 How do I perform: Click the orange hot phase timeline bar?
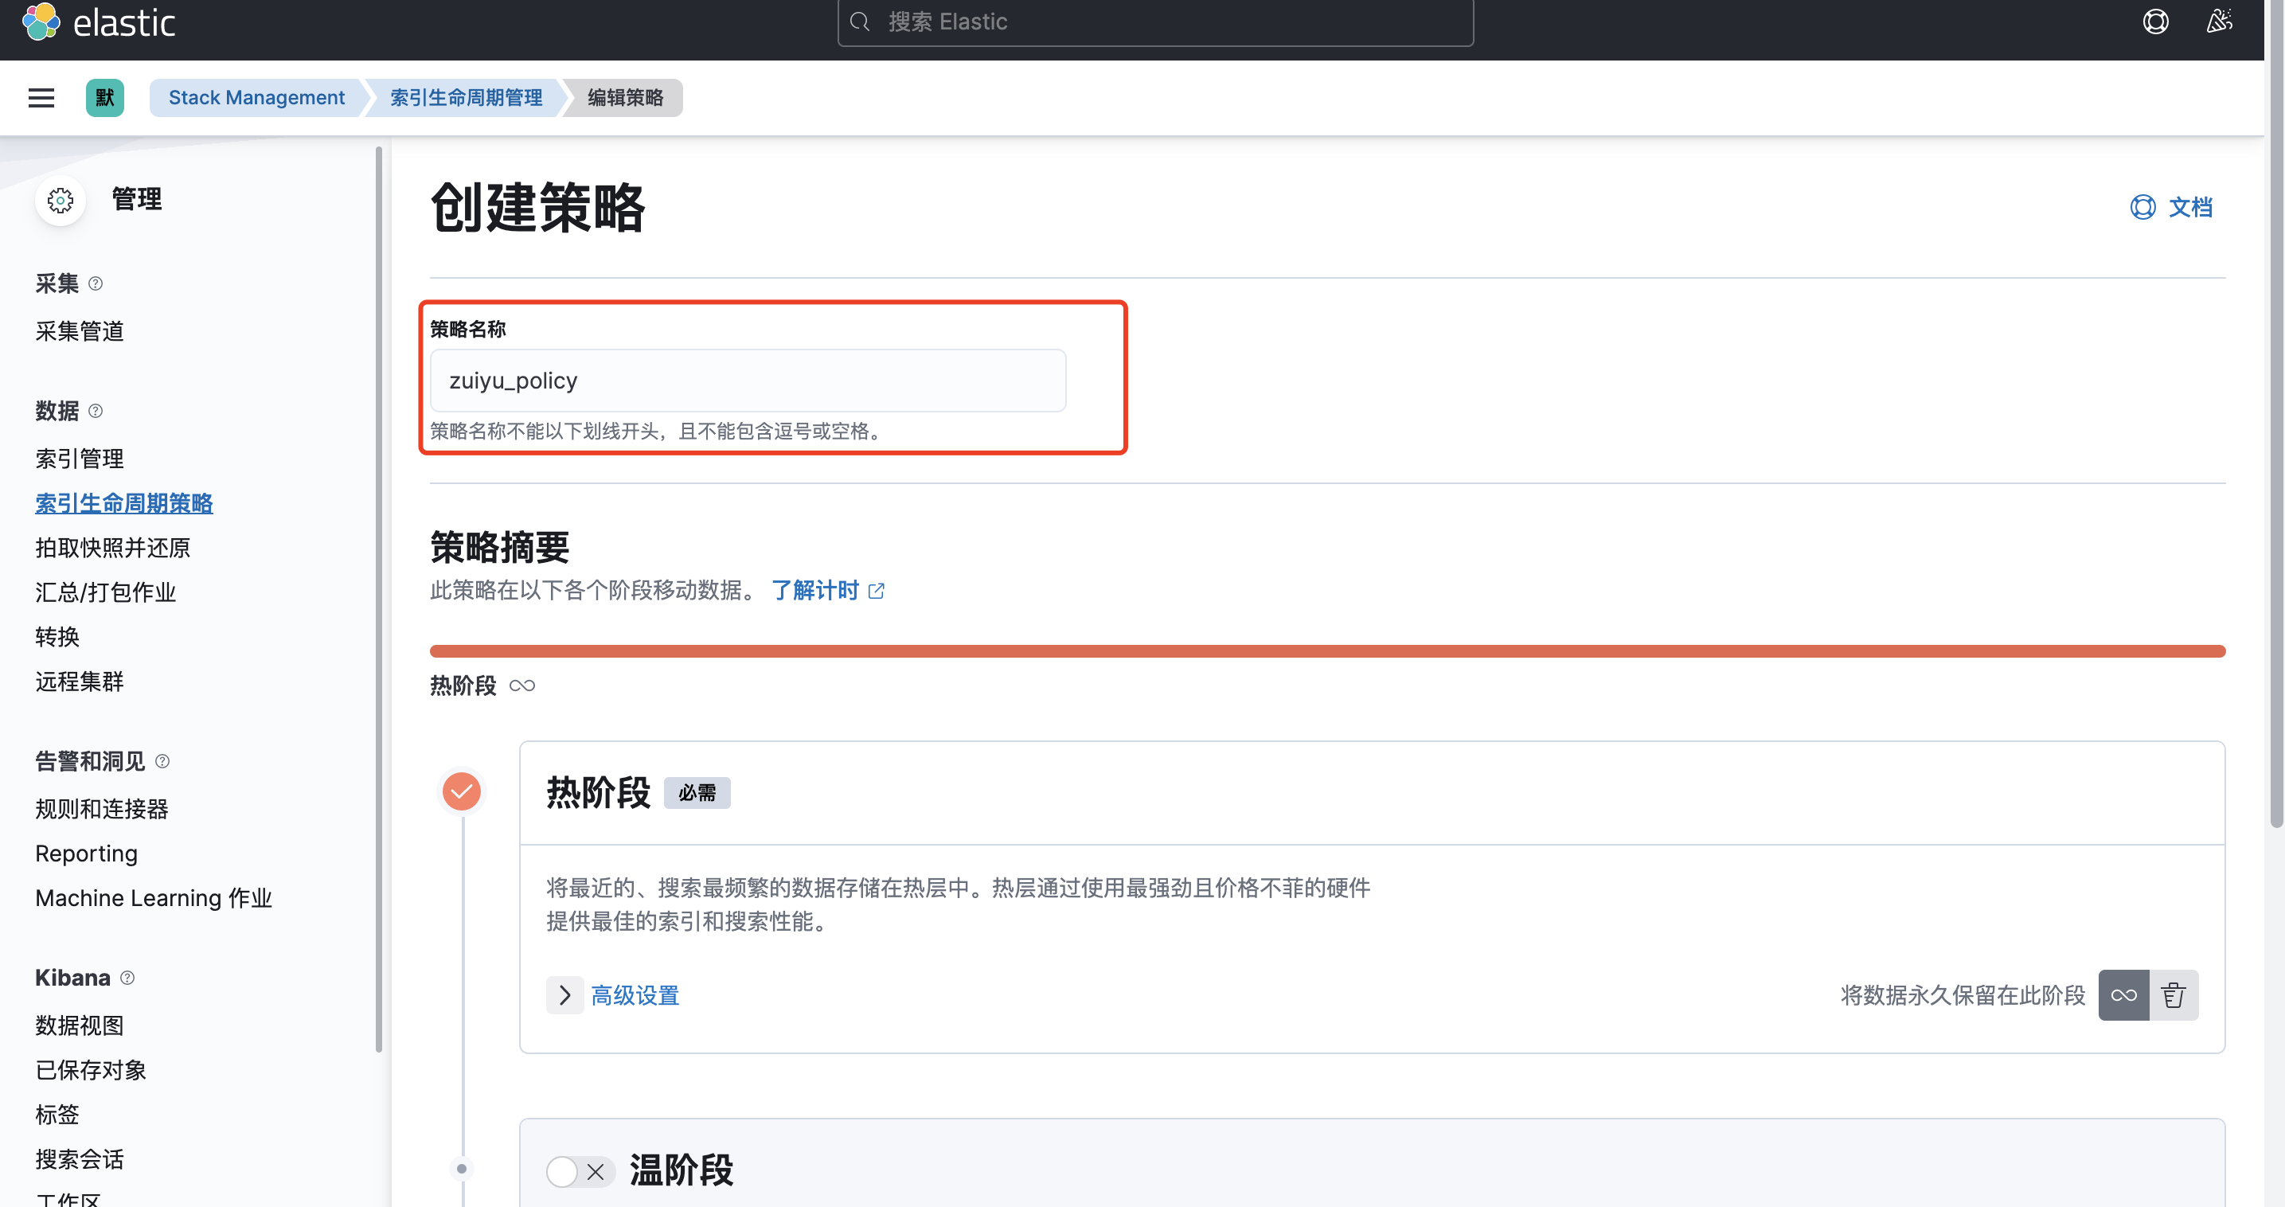(1327, 651)
